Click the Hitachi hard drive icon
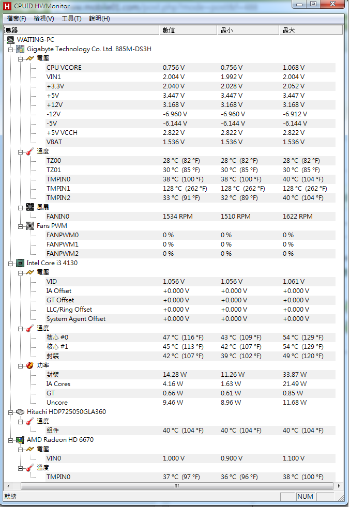The image size is (350, 507). click(x=20, y=412)
